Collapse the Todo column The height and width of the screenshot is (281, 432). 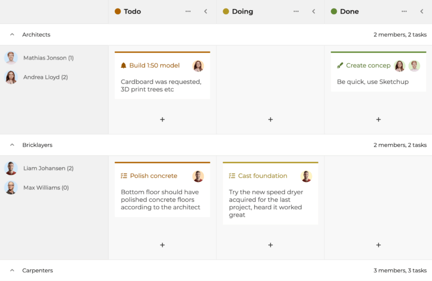pos(206,11)
